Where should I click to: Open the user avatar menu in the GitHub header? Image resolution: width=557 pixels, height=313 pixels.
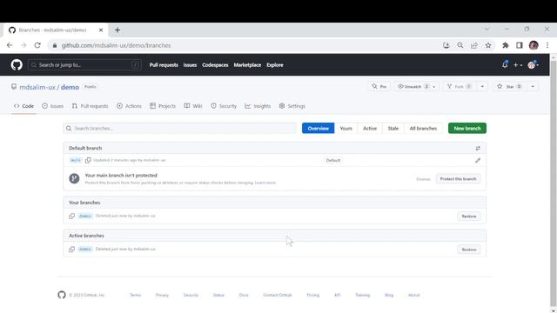click(534, 65)
